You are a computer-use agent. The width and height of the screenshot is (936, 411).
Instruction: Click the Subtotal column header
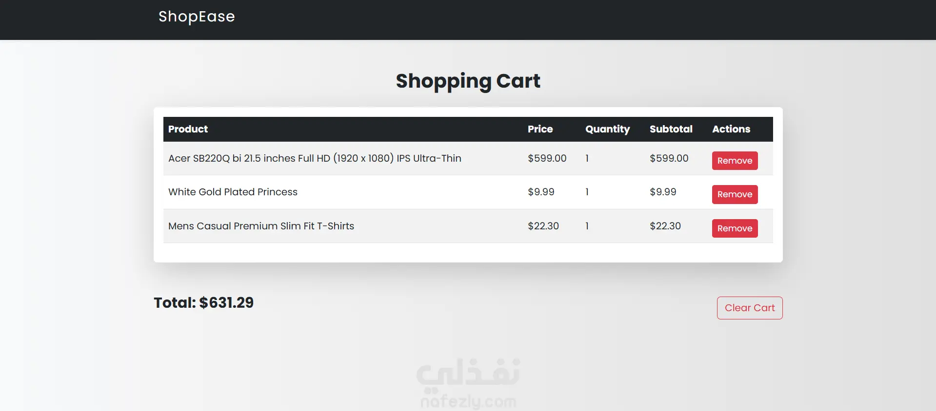671,129
